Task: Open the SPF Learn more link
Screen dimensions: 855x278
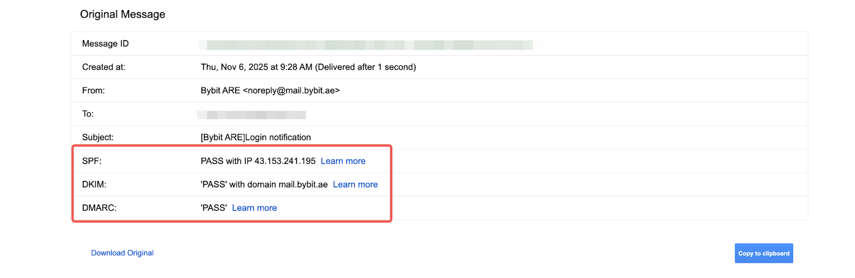Action: point(343,161)
